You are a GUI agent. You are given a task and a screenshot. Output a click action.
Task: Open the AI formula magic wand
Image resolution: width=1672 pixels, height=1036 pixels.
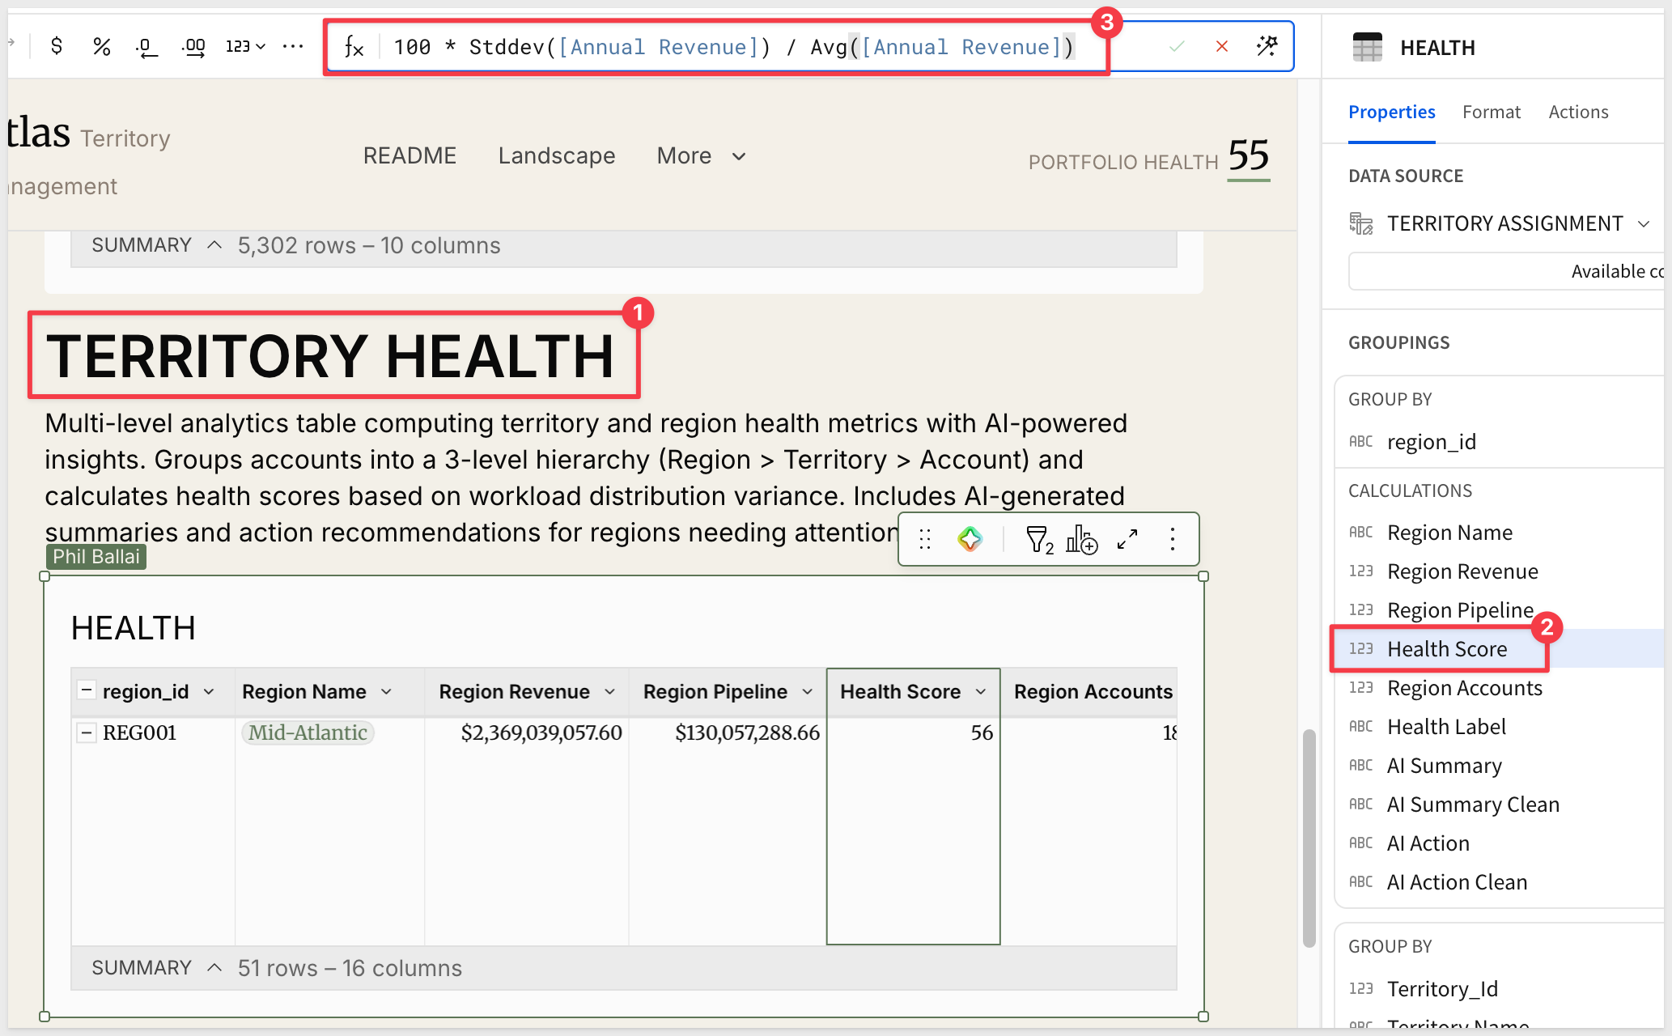1267,46
